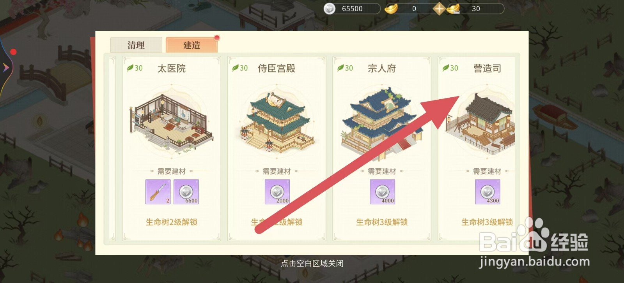Click the 营造司 card title
Screen dimensions: 624x283
click(x=487, y=69)
